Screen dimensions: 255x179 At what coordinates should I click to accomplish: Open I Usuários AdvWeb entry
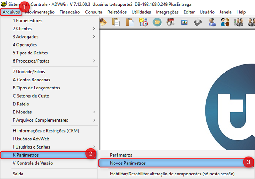(x=50, y=139)
